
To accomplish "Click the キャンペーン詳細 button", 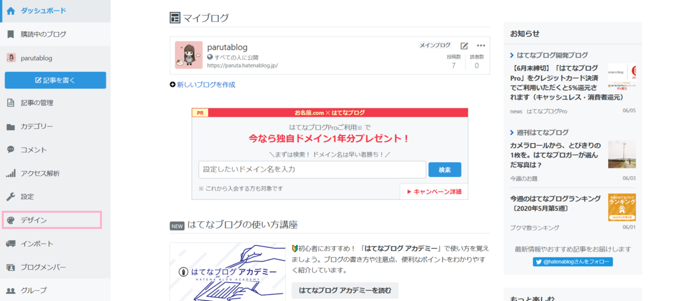I will (x=434, y=191).
